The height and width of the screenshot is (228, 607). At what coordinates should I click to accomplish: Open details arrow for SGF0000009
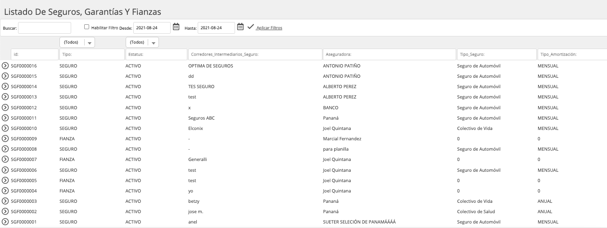[x=5, y=139]
